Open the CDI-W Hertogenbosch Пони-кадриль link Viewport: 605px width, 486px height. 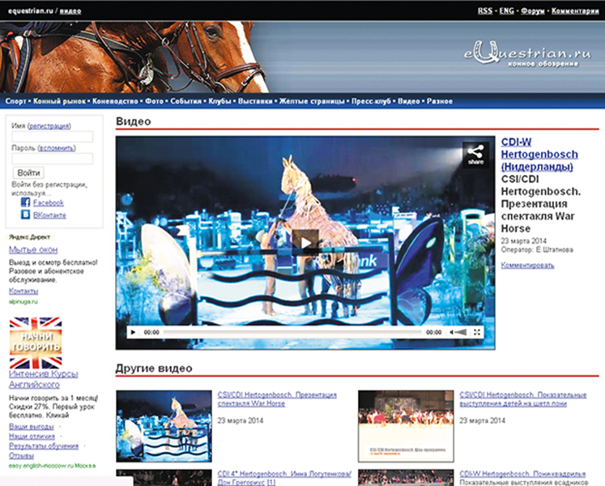[522, 474]
